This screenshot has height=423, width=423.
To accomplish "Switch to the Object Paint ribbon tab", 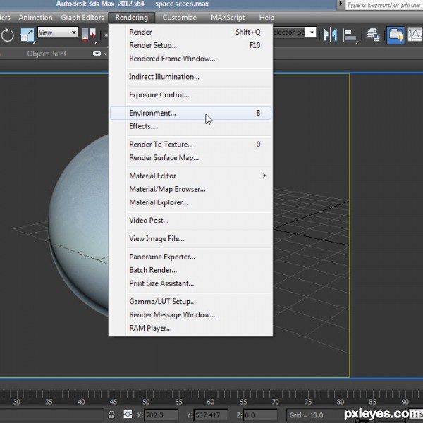I will pyautogui.click(x=47, y=54).
